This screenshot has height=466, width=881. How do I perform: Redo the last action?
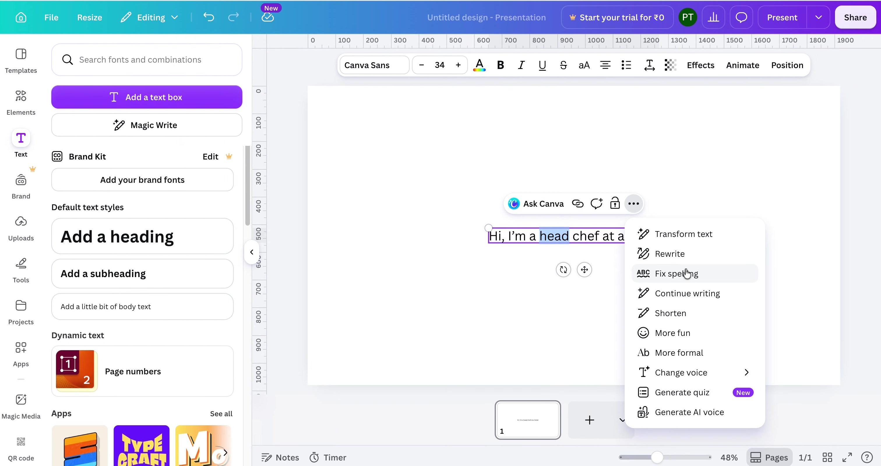tap(233, 17)
